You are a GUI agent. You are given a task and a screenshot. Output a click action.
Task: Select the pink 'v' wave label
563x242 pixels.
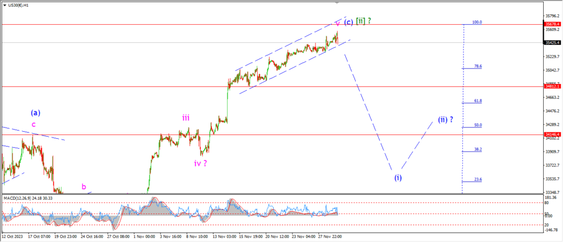[337, 23]
